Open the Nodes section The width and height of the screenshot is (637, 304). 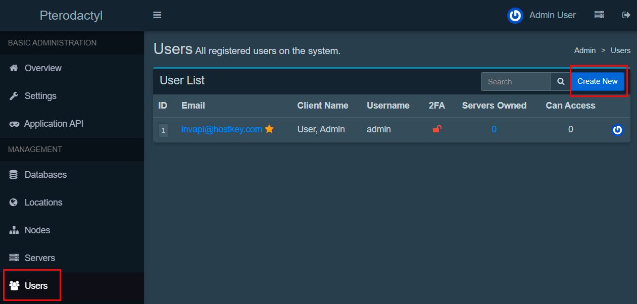click(x=37, y=230)
